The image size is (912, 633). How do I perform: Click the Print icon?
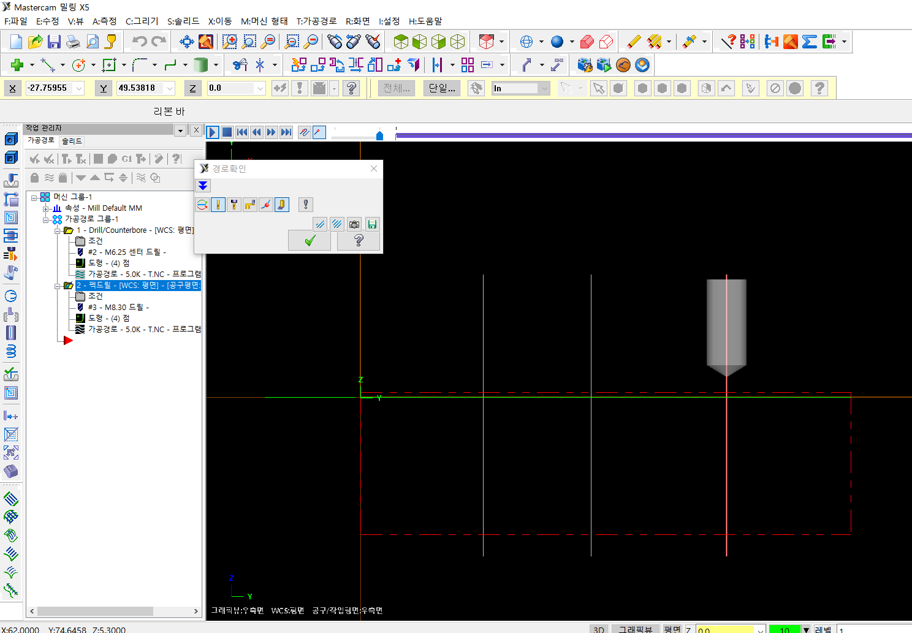[73, 42]
